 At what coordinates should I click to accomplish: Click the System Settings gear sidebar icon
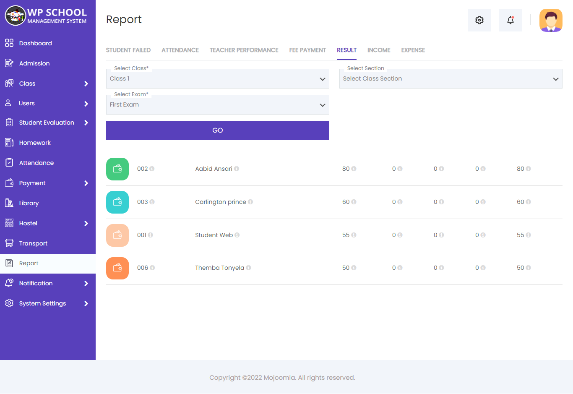pyautogui.click(x=9, y=303)
